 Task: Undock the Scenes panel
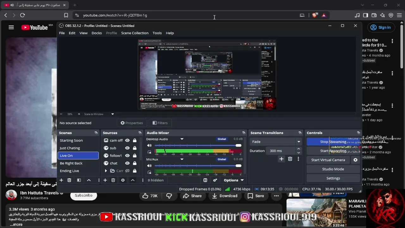(96, 133)
